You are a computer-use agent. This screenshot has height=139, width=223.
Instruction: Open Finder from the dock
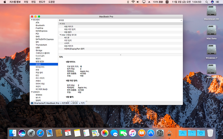point(13,133)
